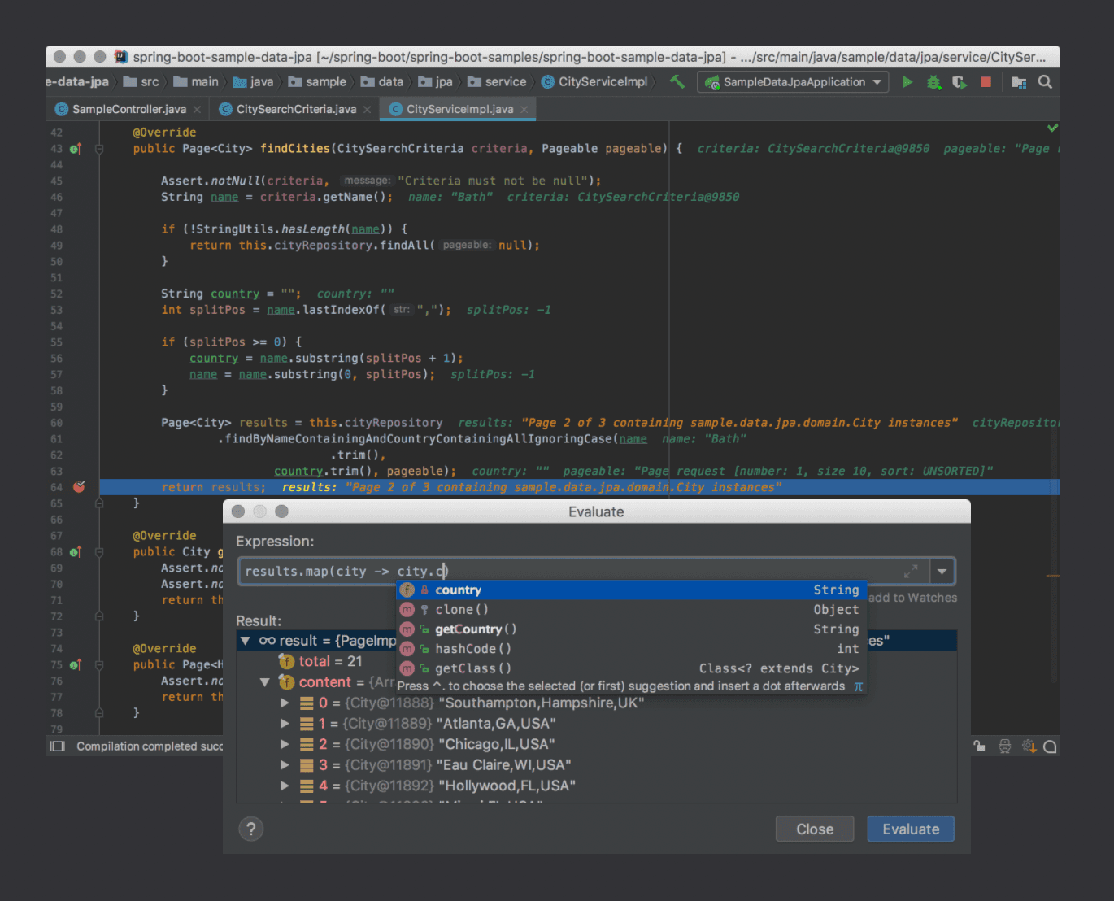This screenshot has height=901, width=1114.
Task: Click the expand expression field arrows icon
Action: click(911, 572)
